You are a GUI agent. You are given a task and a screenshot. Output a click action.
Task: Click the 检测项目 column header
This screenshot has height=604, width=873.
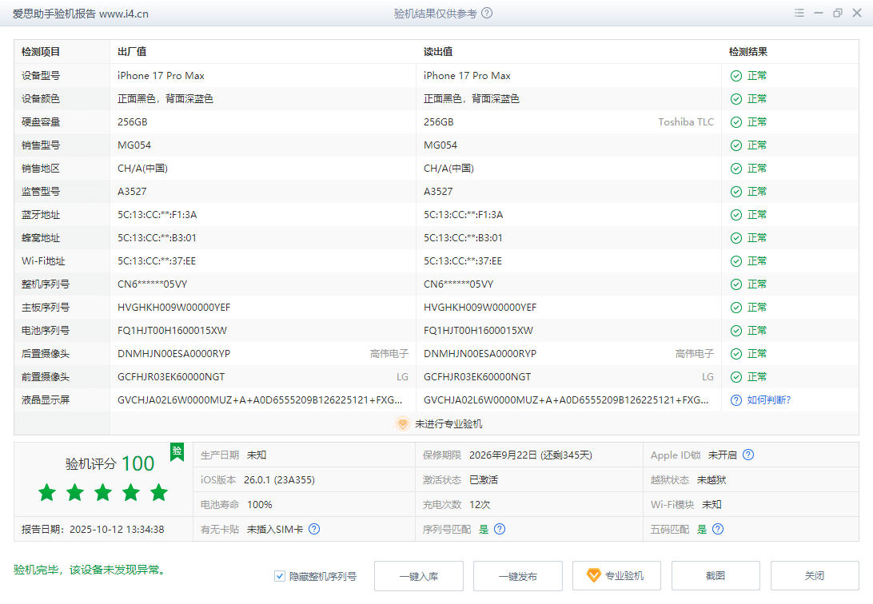pos(41,52)
